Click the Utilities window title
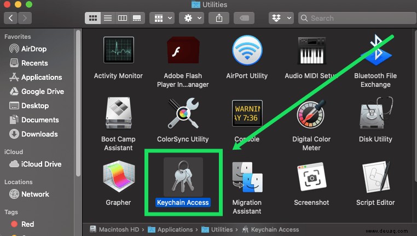Screen dimensions: 417x236 coord(209,4)
